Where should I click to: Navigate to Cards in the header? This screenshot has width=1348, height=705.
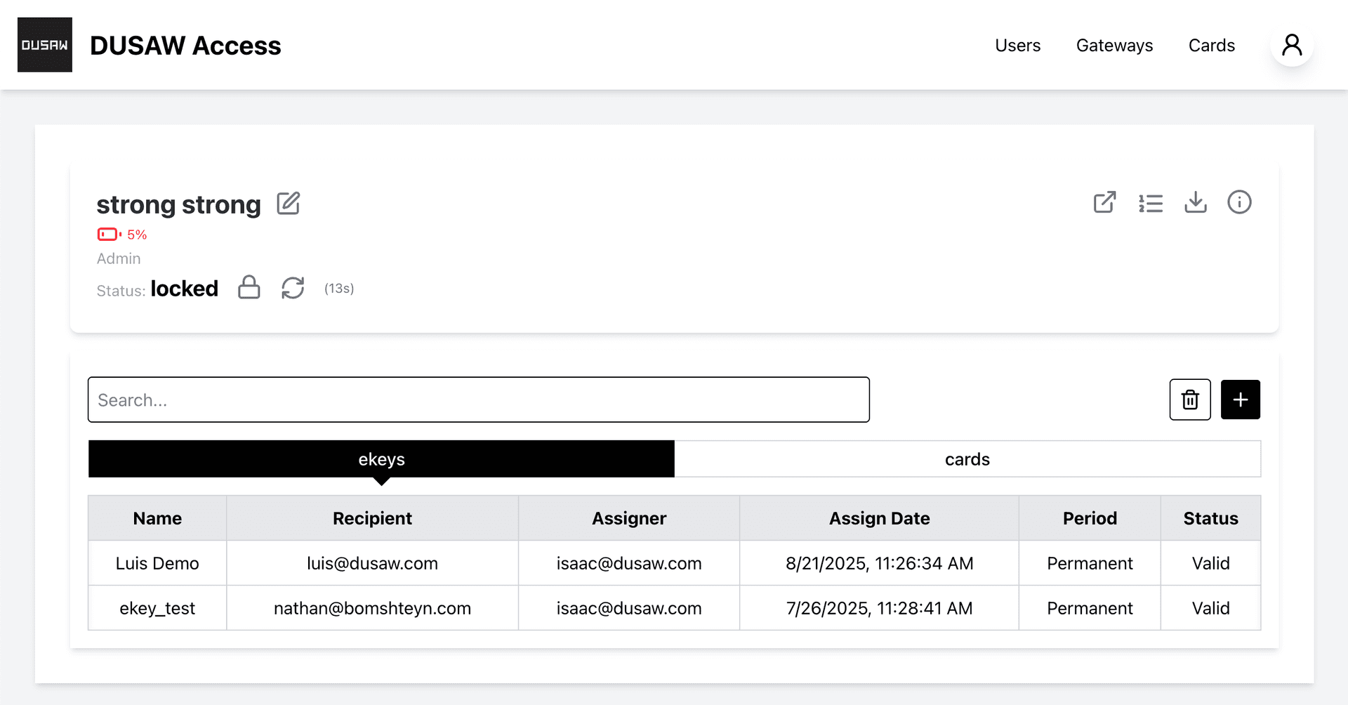tap(1211, 45)
